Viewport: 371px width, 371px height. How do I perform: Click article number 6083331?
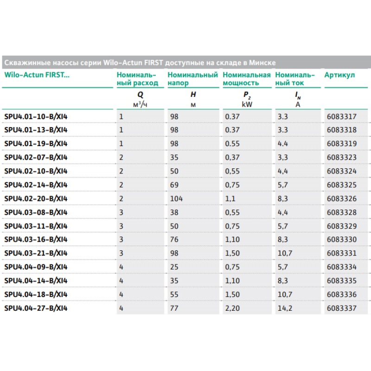point(342,253)
